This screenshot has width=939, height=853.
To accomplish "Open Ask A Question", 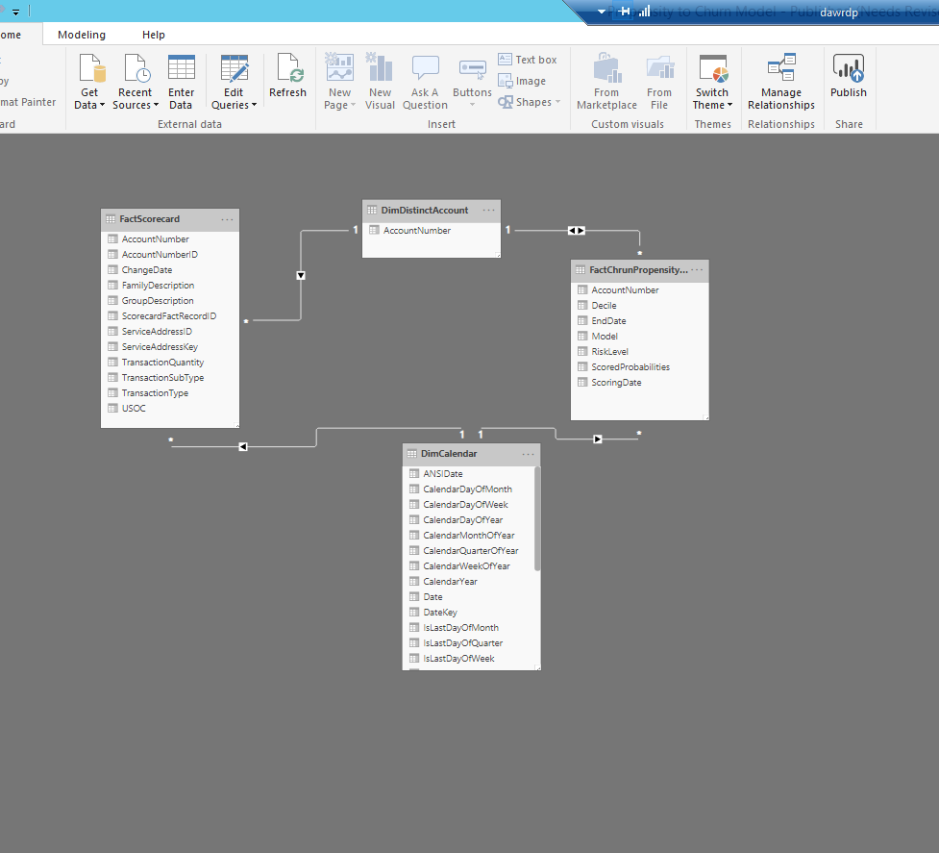I will 425,82.
